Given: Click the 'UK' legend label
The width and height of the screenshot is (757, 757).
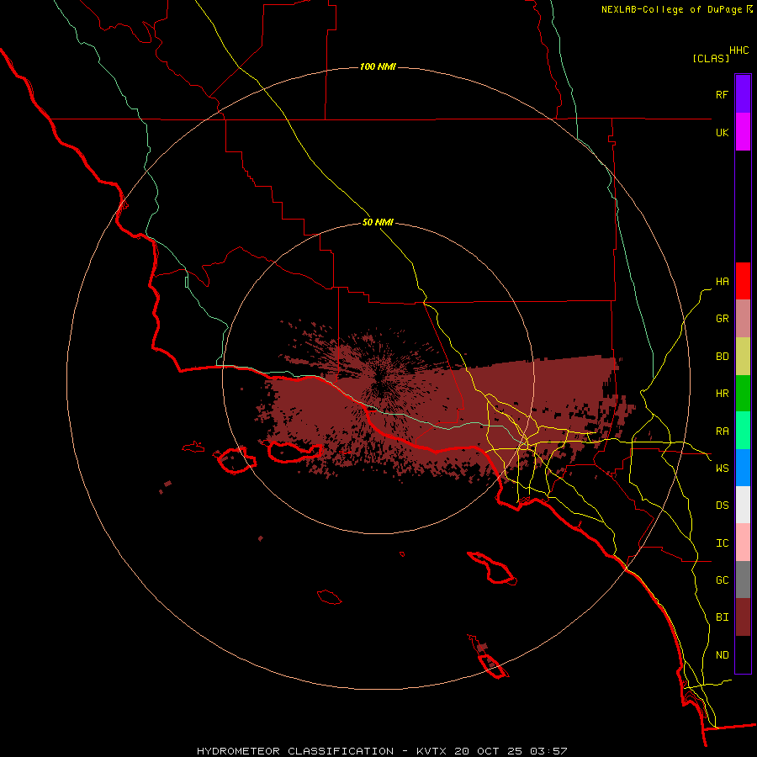Looking at the screenshot, I should (x=722, y=133).
